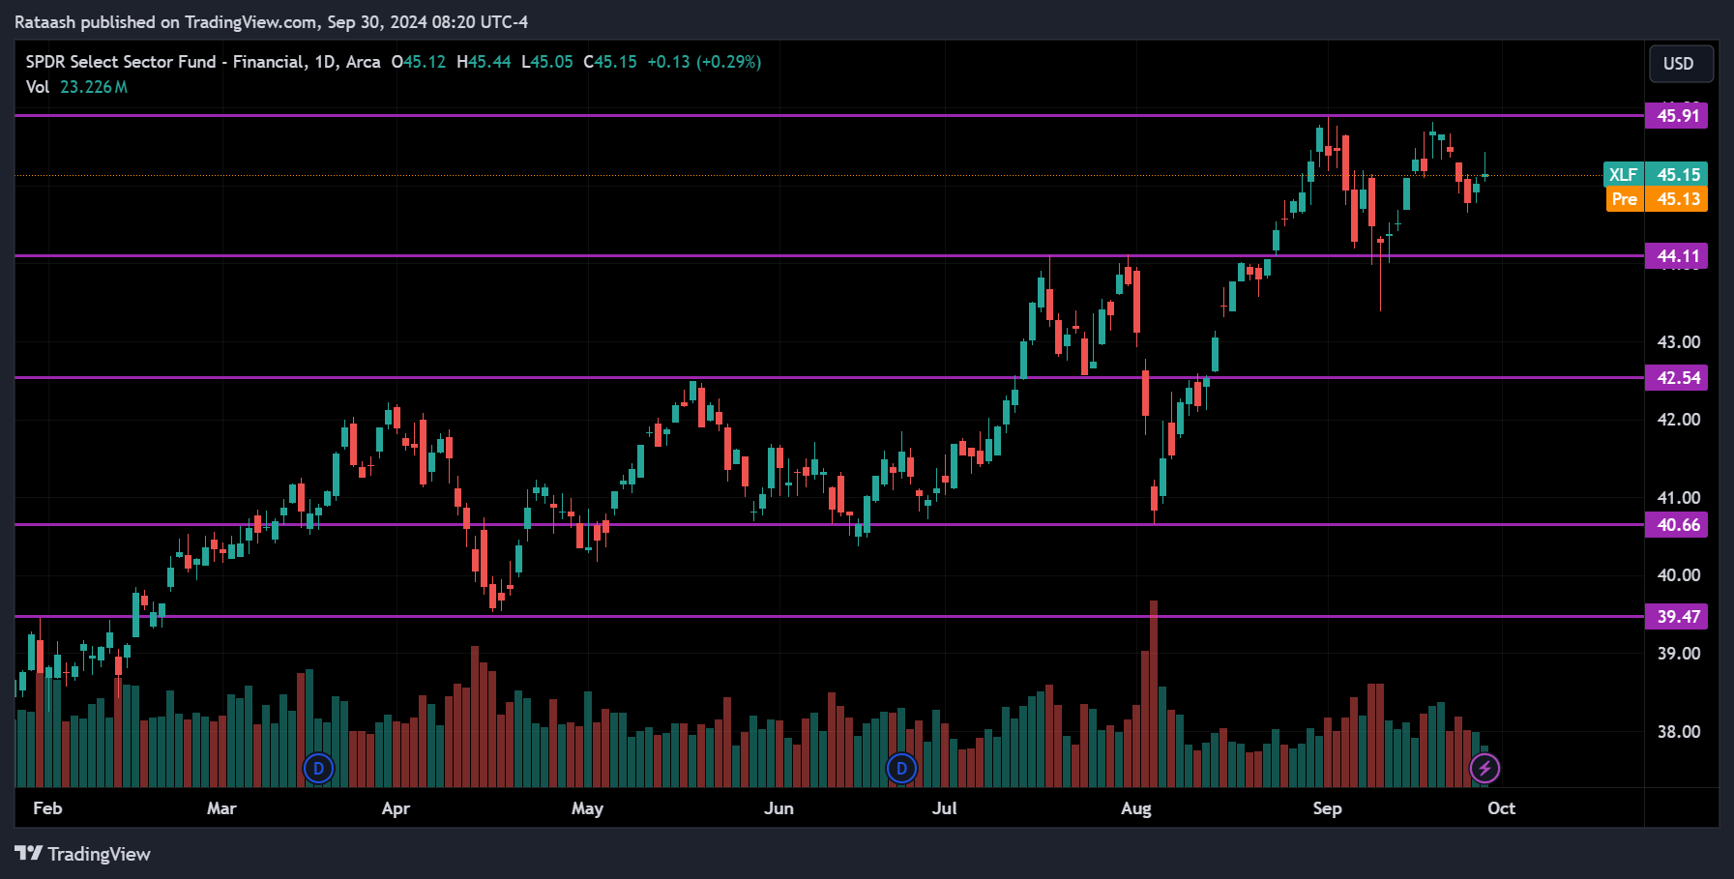Image resolution: width=1734 pixels, height=879 pixels.
Task: Click the 38.00 price axis label
Action: pos(1679,732)
